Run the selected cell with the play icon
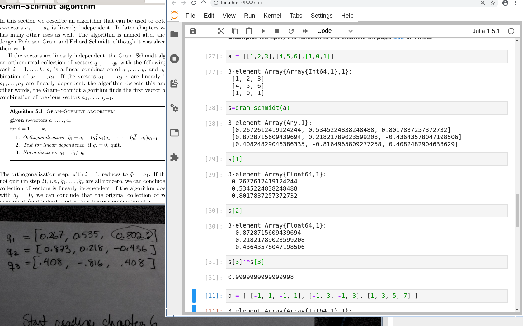523x326 pixels. pyautogui.click(x=263, y=31)
